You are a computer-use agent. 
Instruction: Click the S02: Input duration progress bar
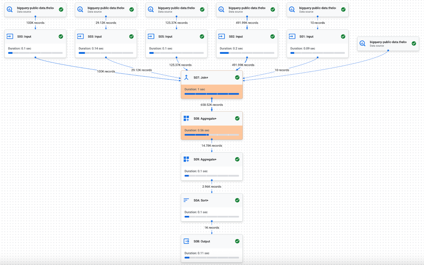click(x=247, y=53)
